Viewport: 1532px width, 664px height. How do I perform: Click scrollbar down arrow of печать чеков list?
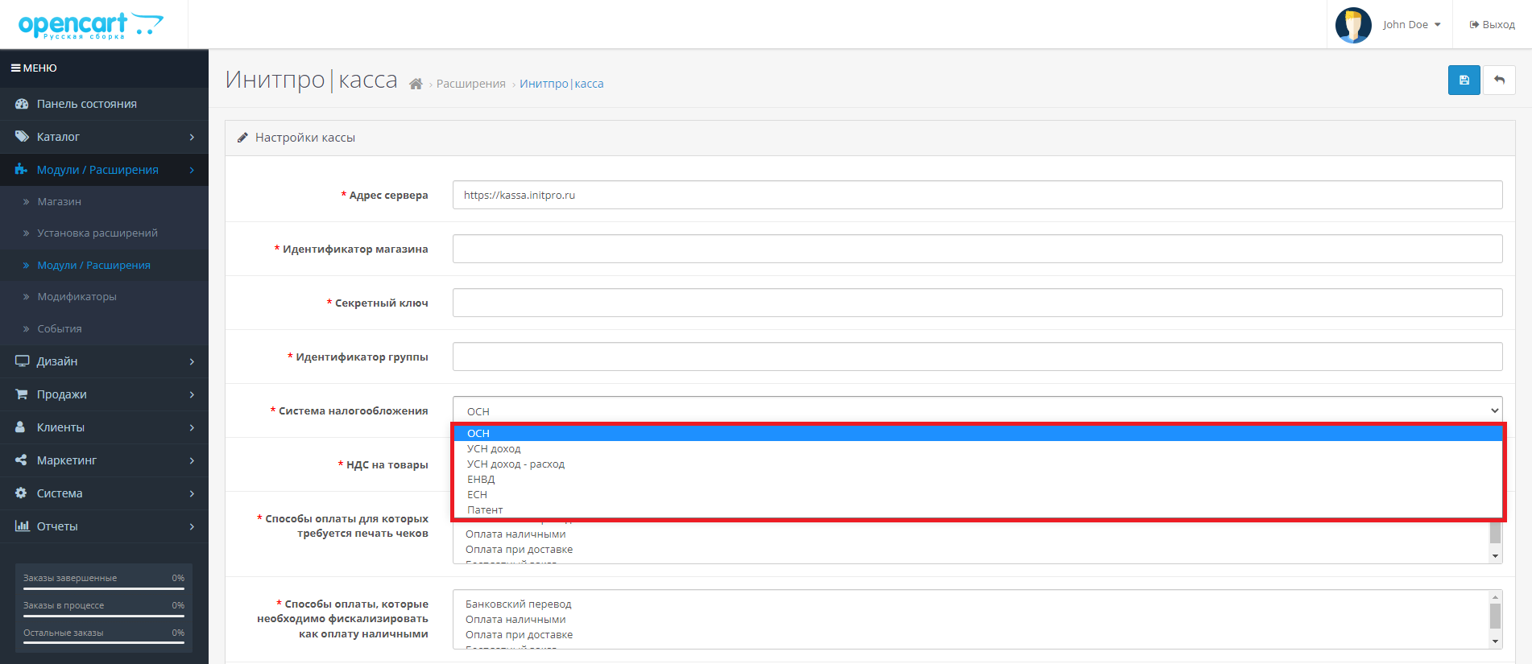pos(1495,556)
